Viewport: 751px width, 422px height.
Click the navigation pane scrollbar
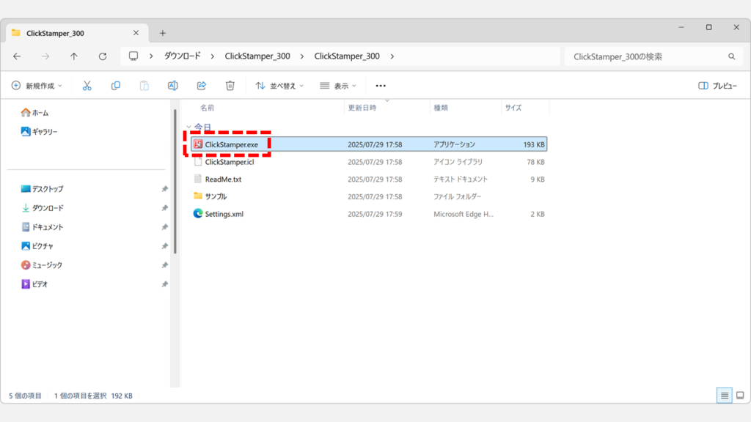tap(175, 182)
